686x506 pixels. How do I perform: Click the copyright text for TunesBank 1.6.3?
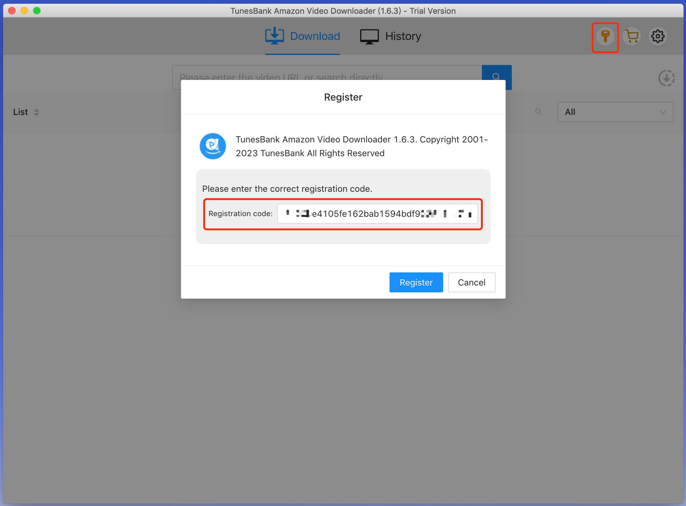pyautogui.click(x=362, y=146)
